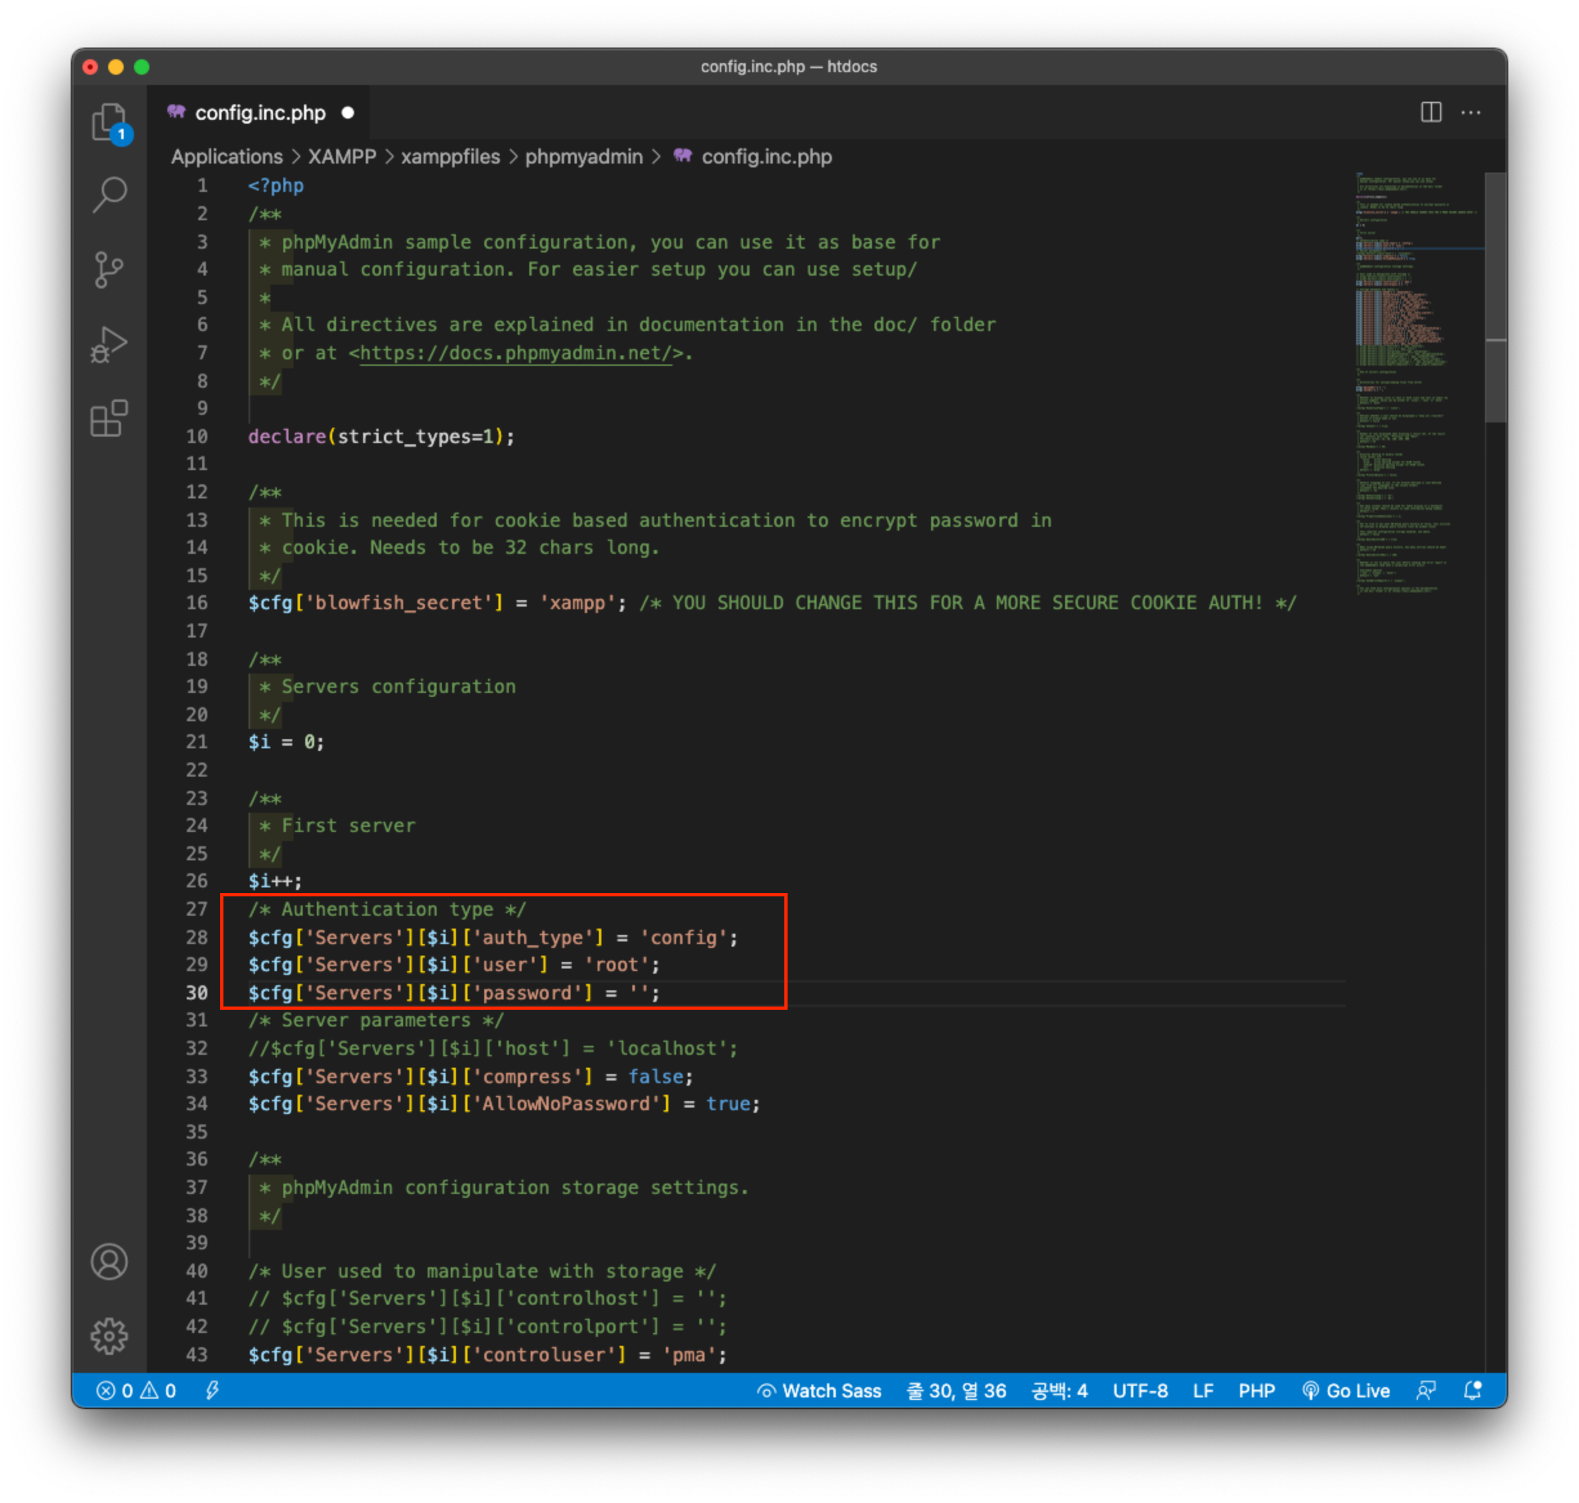
Task: Split the editor to the right
Action: tap(1431, 112)
